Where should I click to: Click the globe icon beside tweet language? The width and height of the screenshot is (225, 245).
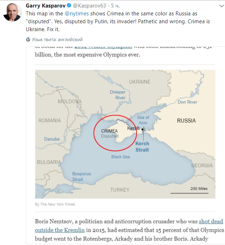pos(28,39)
